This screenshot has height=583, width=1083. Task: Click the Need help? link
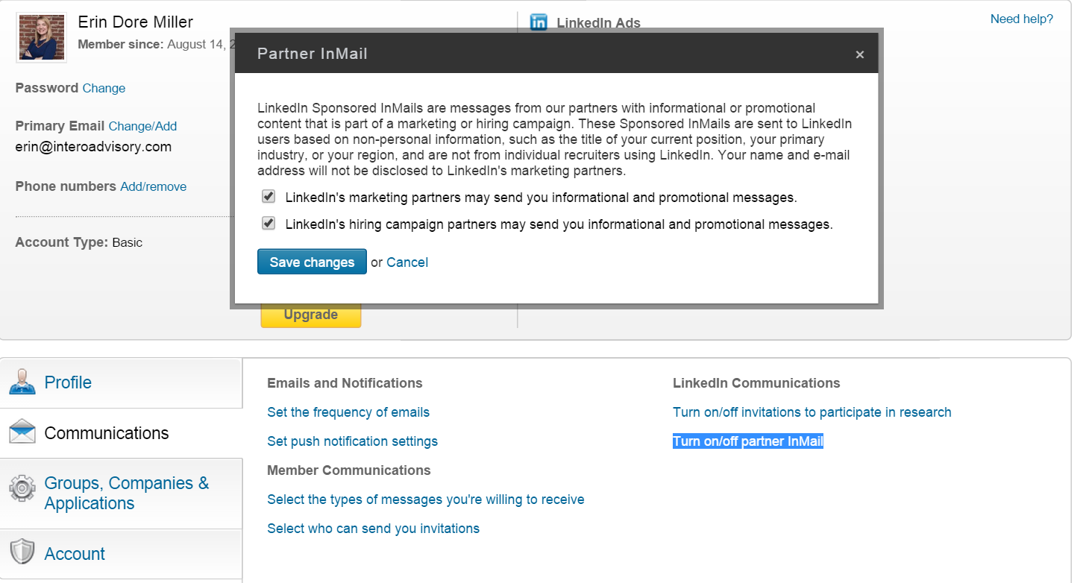coord(1021,19)
